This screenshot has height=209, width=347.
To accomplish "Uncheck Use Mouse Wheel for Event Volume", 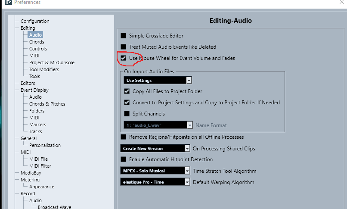I will click(124, 58).
